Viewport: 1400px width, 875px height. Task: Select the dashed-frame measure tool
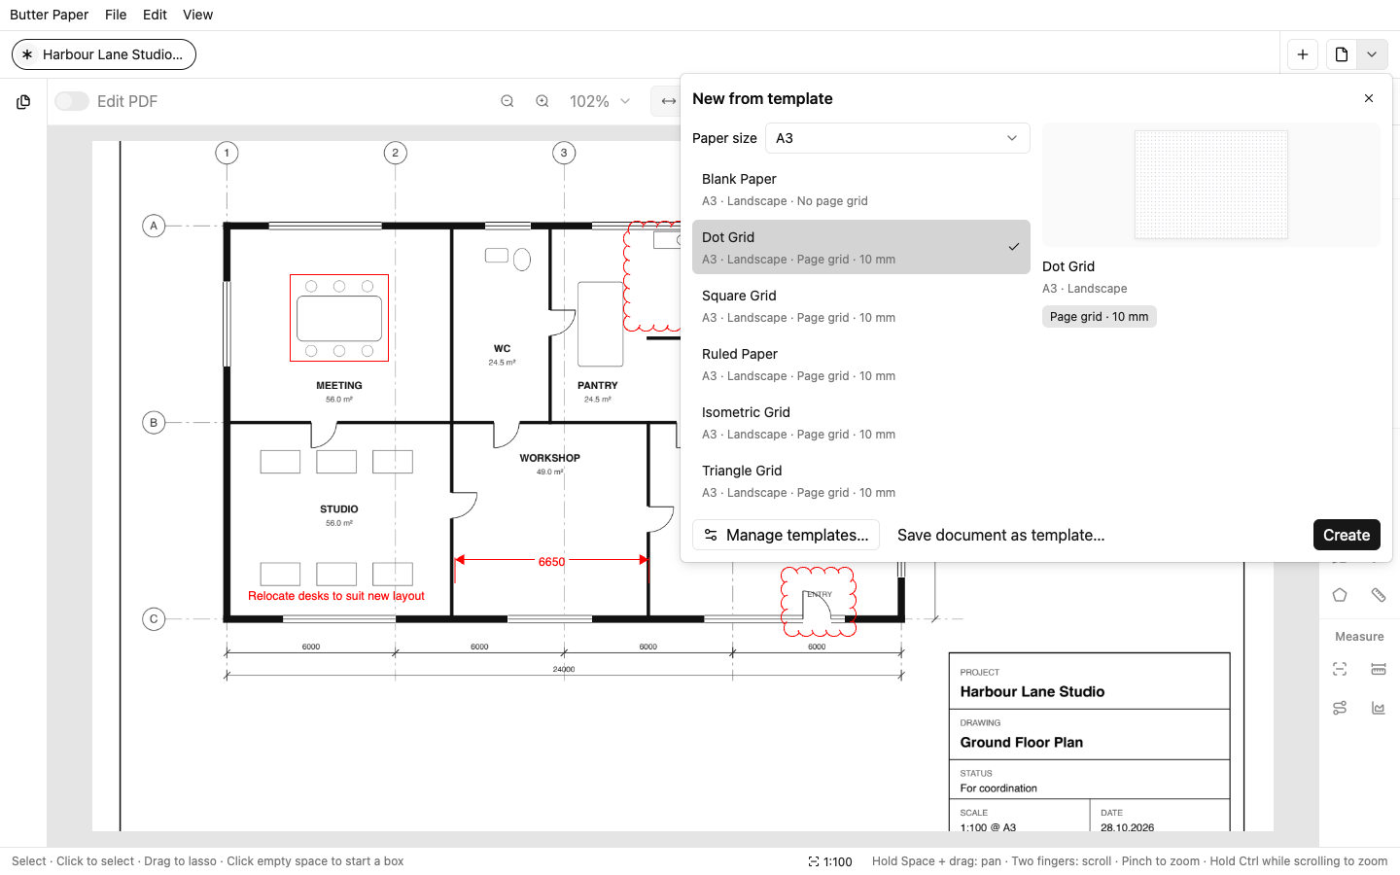(1340, 669)
